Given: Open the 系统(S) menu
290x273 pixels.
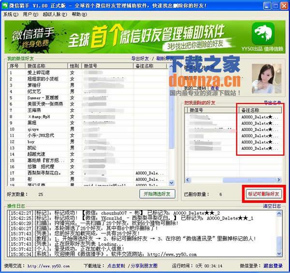Looking at the screenshot, I should pyautogui.click(x=11, y=14).
